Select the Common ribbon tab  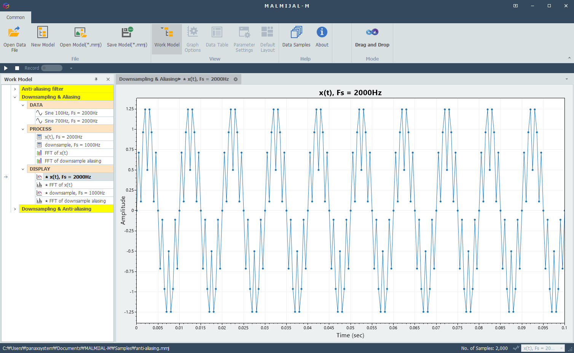point(16,18)
